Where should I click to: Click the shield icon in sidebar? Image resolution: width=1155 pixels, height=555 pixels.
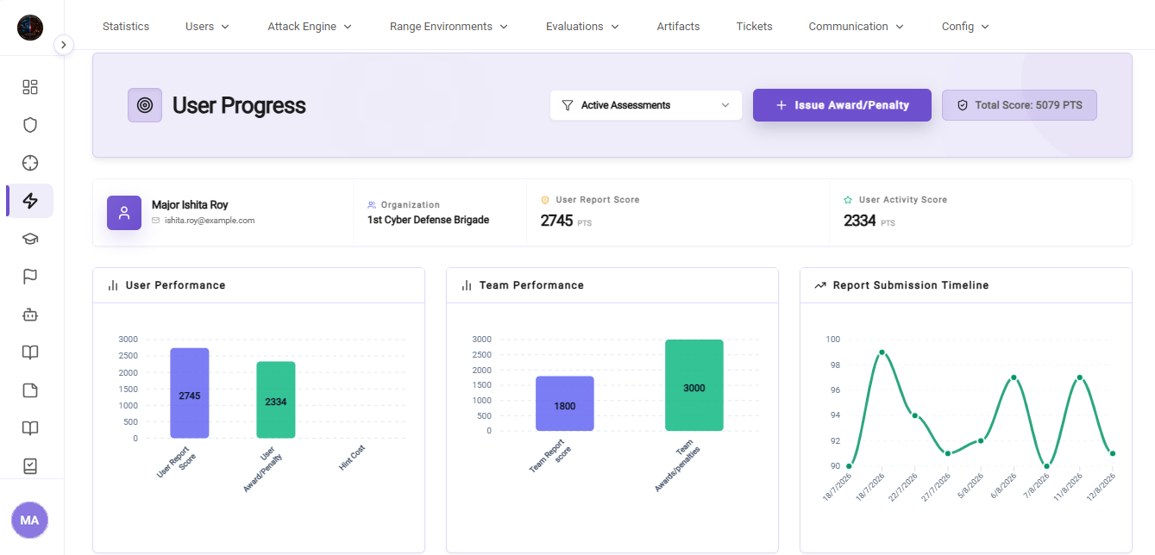tap(30, 125)
